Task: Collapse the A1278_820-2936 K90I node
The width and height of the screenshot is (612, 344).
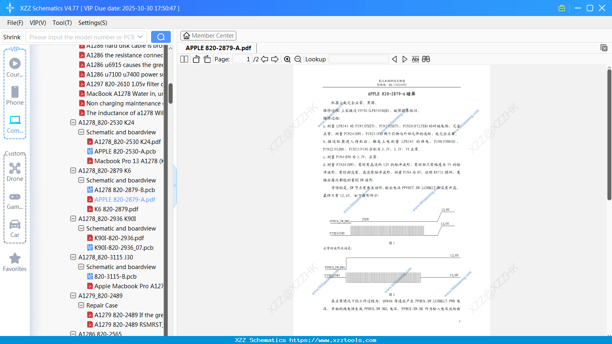Action: 73,219
